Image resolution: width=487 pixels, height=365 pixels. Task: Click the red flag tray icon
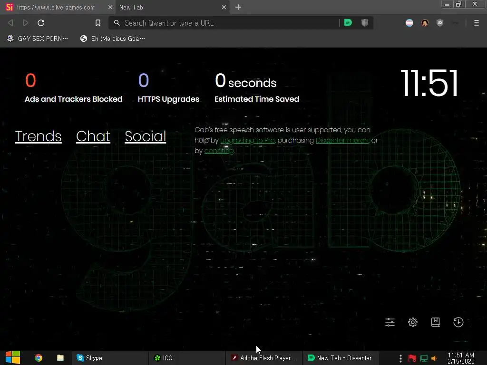point(412,358)
